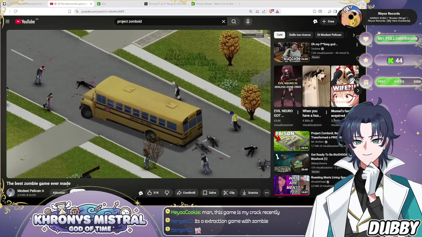The image size is (422, 237).
Task: Toggle the Abbonati subscribe button
Action: (x=59, y=193)
